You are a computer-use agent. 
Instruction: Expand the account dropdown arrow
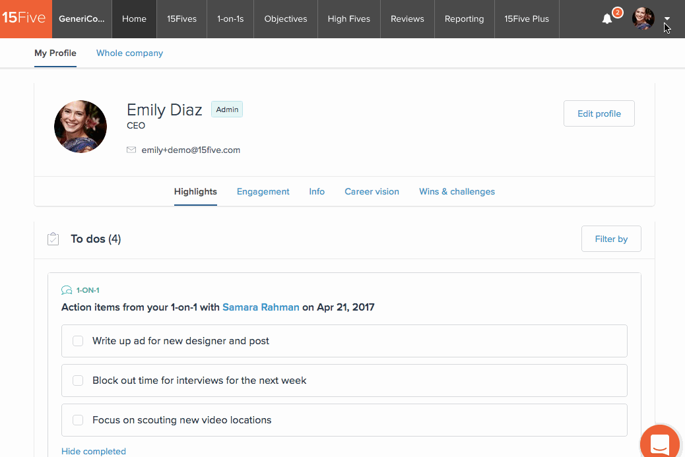pos(667,18)
